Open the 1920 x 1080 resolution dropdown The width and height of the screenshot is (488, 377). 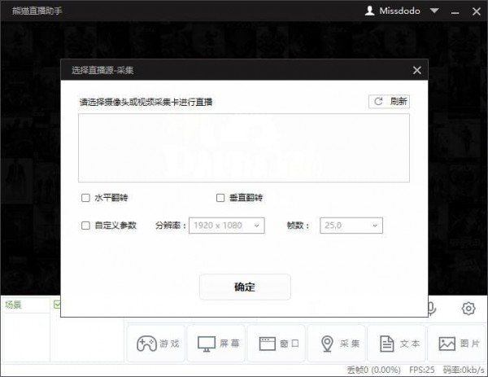(226, 226)
